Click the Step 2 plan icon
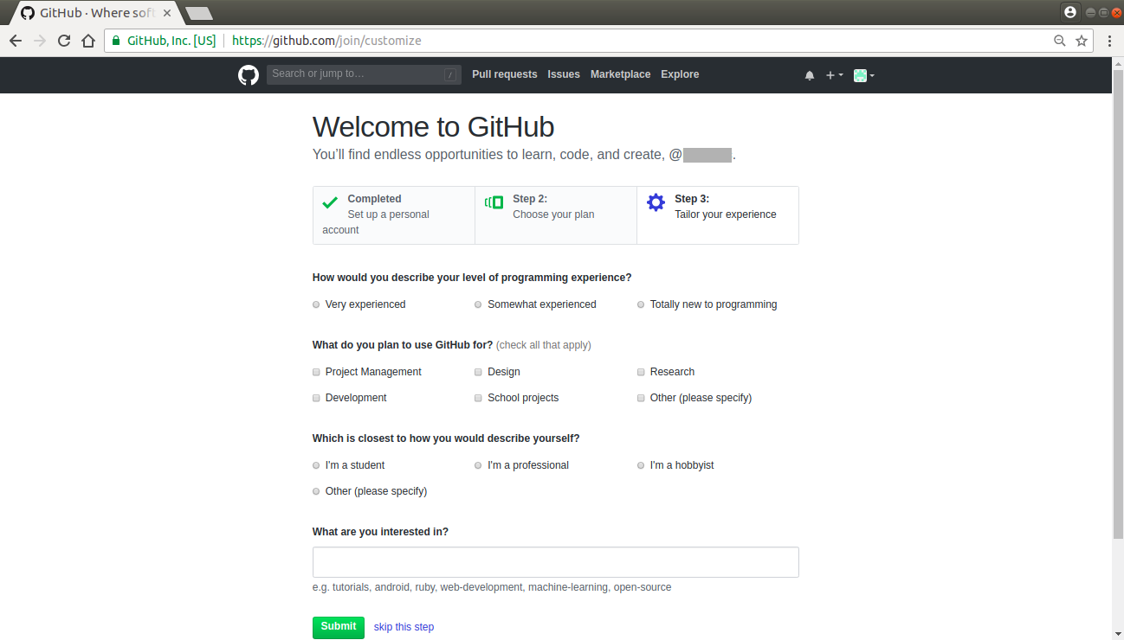The width and height of the screenshot is (1124, 640). [494, 202]
